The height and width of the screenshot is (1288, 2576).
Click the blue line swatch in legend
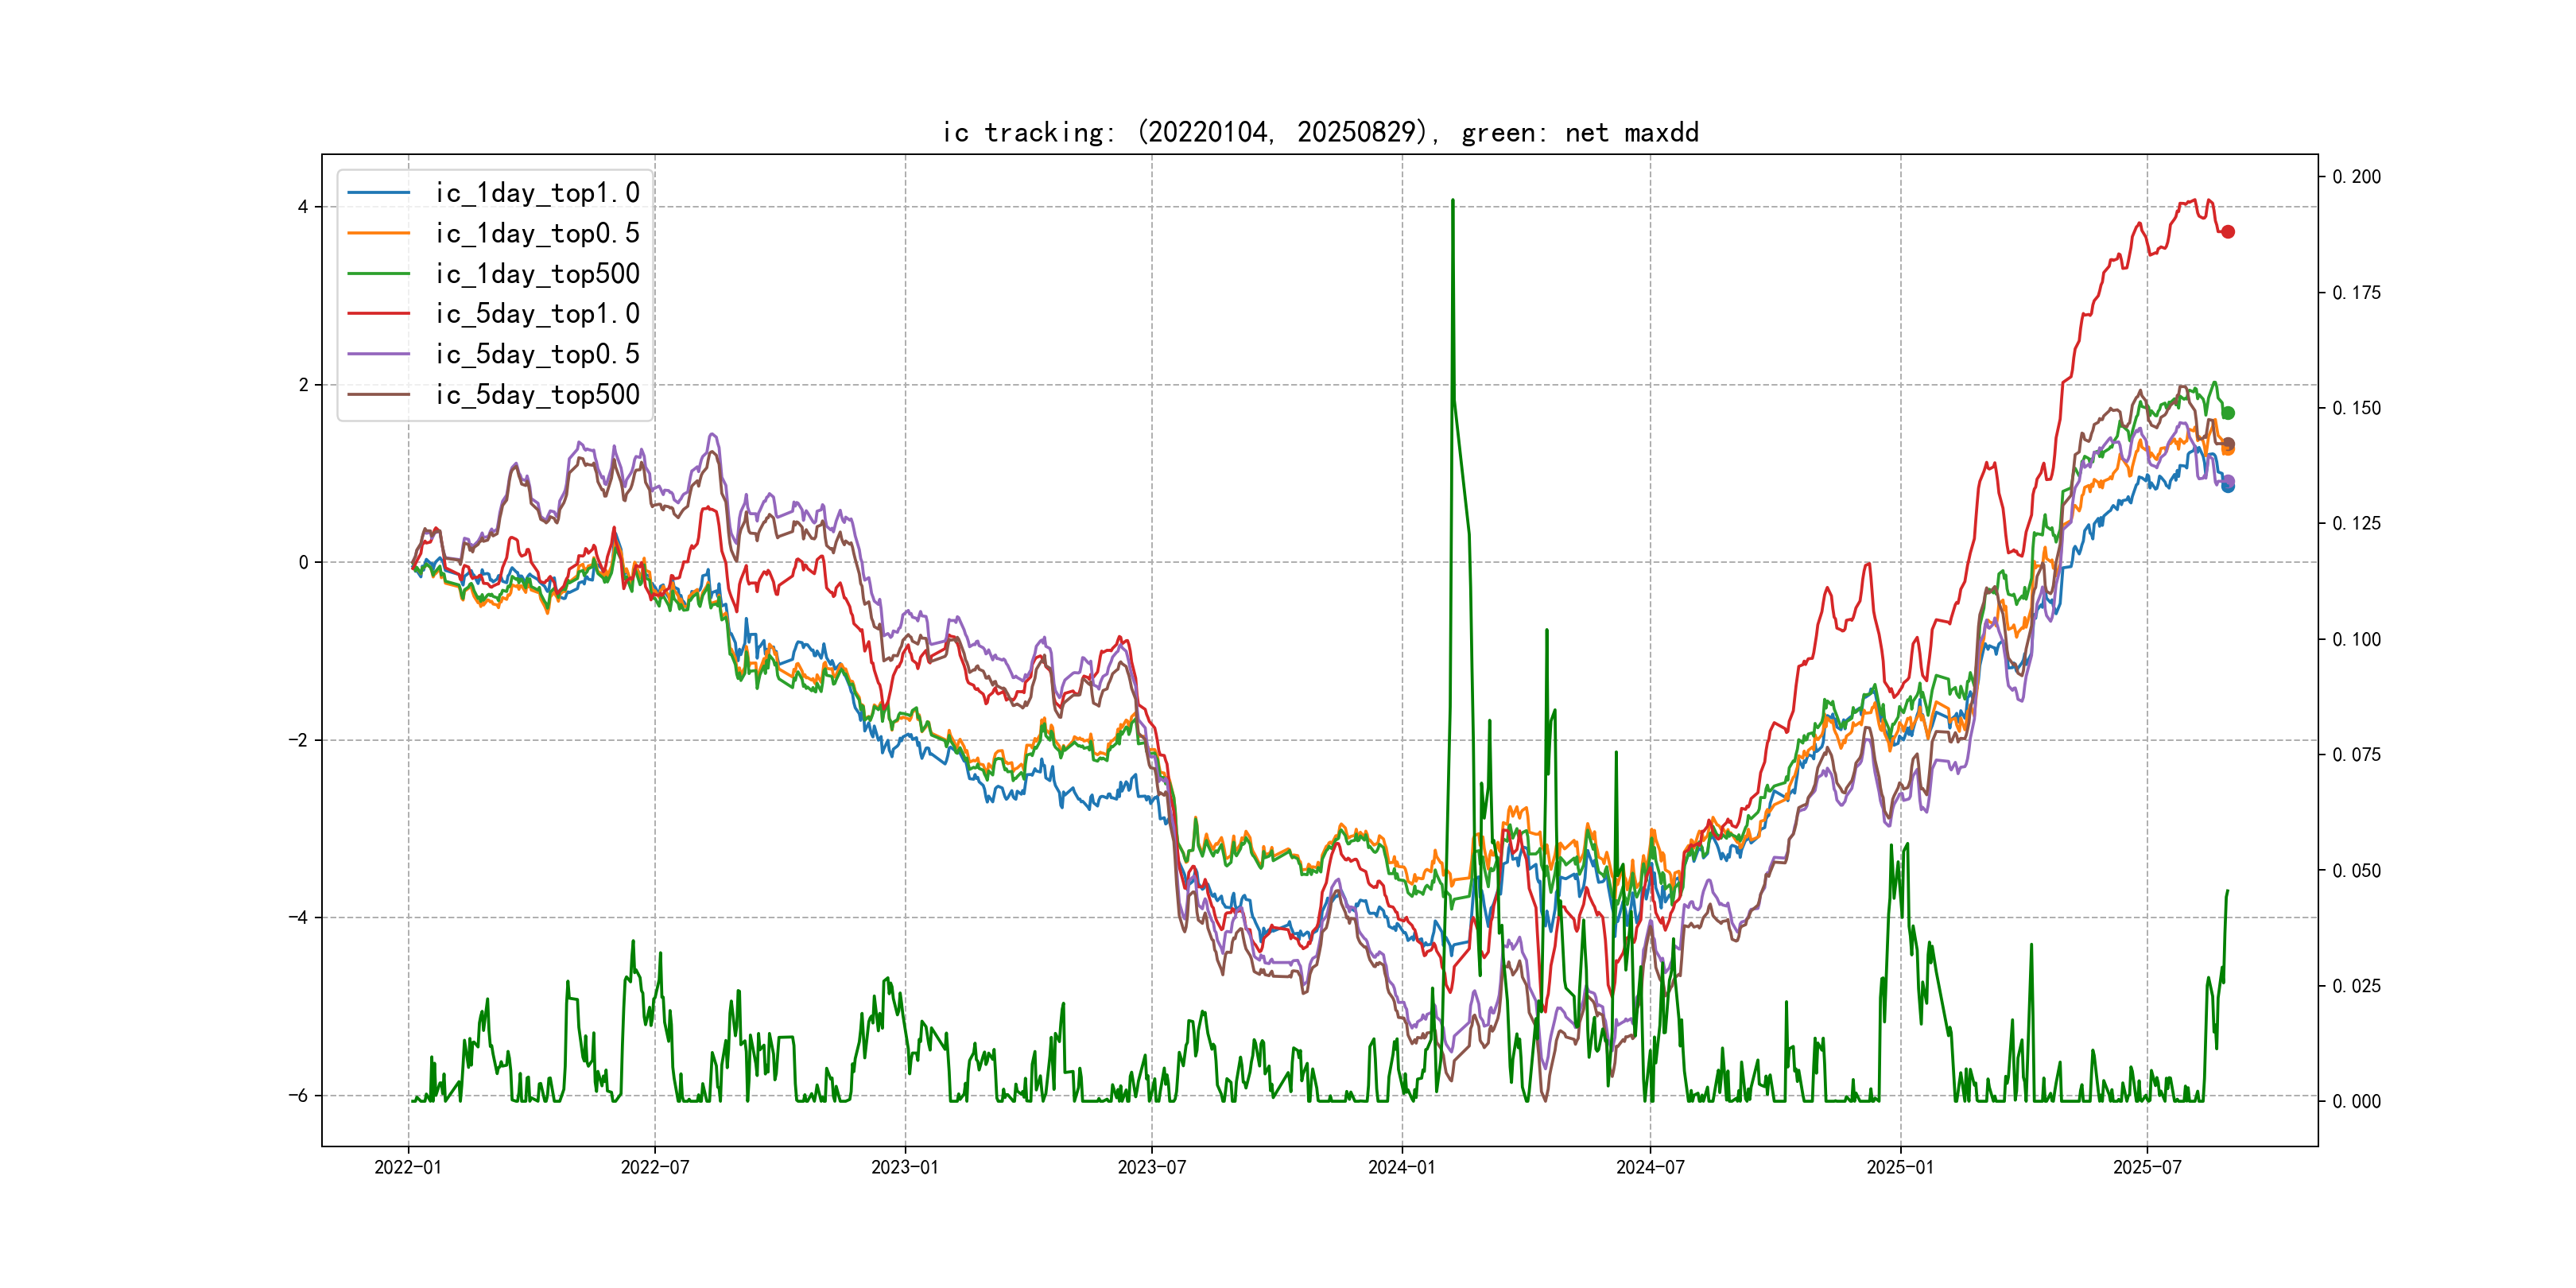pos(378,192)
